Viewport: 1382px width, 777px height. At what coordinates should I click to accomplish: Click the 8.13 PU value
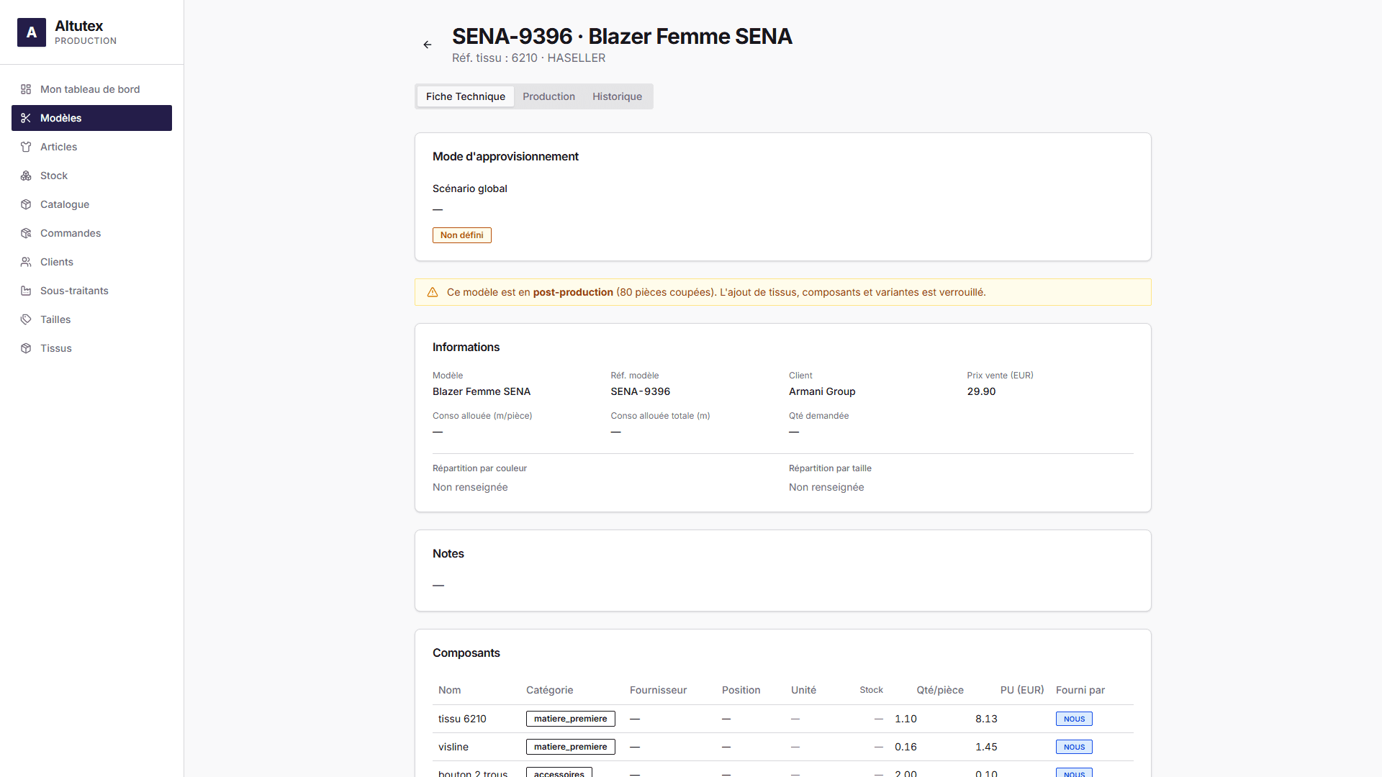[x=986, y=719]
